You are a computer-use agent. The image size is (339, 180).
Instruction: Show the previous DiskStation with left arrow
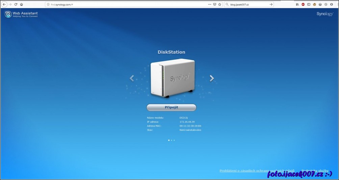(132, 78)
